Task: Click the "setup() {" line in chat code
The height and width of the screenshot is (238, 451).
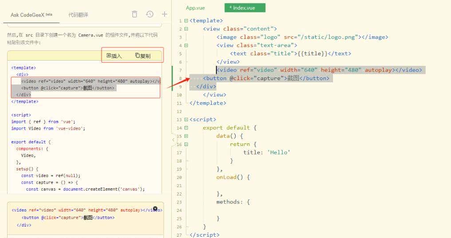Action: [x=27, y=169]
